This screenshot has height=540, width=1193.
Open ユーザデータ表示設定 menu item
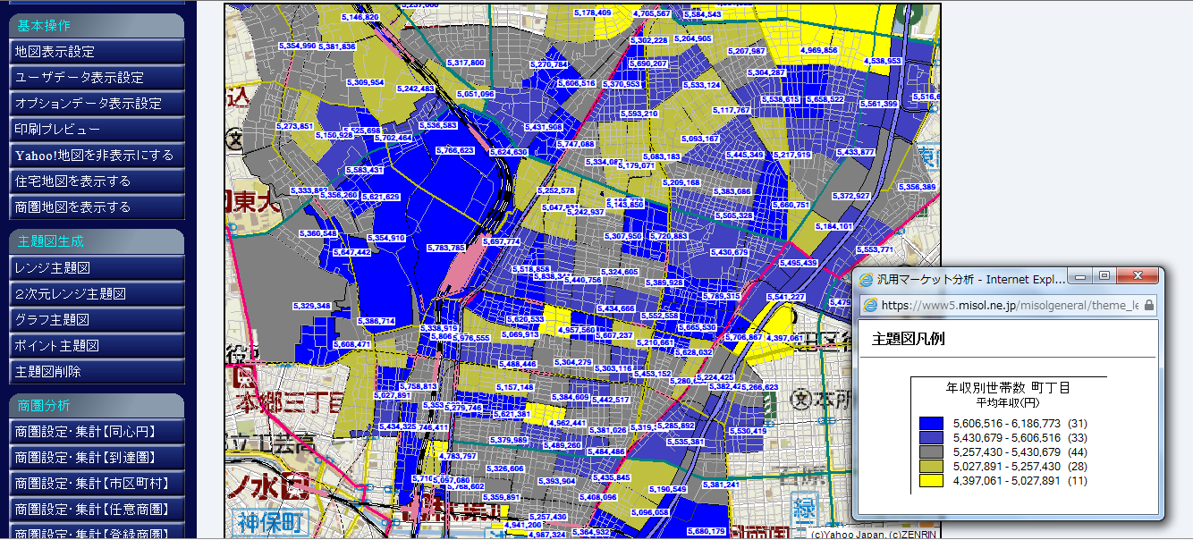[97, 78]
